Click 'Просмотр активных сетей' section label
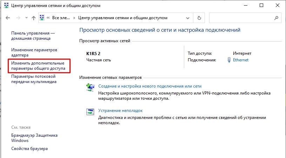The height and width of the screenshot is (158, 286). [x=105, y=41]
